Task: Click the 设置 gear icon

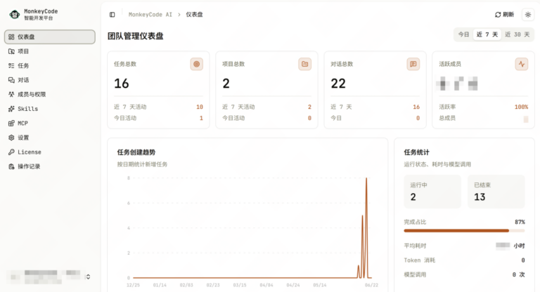Action: point(11,138)
